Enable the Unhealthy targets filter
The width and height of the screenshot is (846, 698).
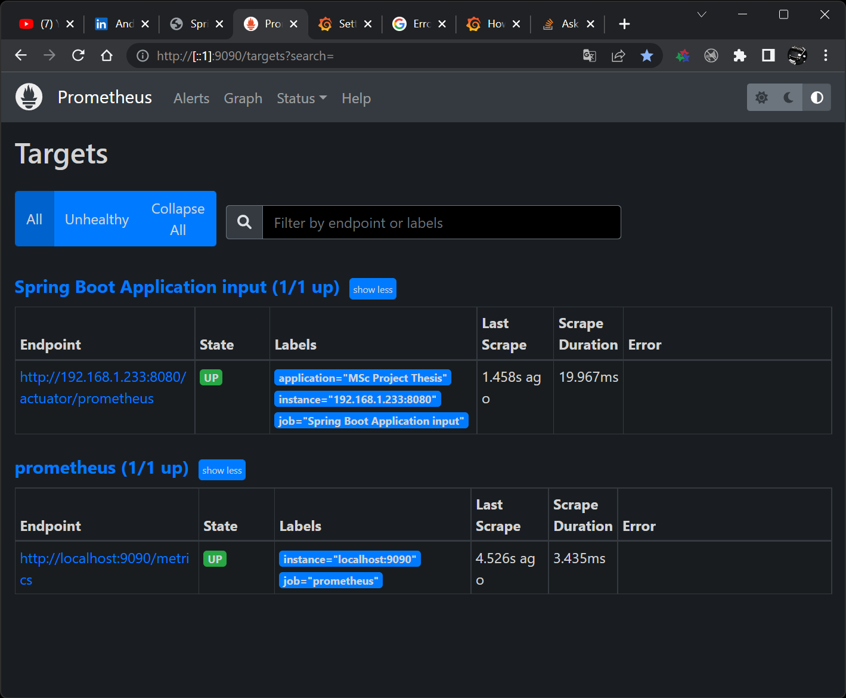[x=97, y=218]
